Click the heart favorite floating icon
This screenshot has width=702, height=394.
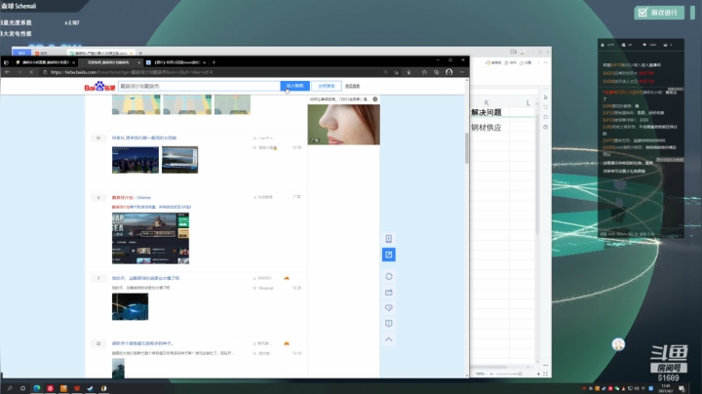[x=389, y=307]
